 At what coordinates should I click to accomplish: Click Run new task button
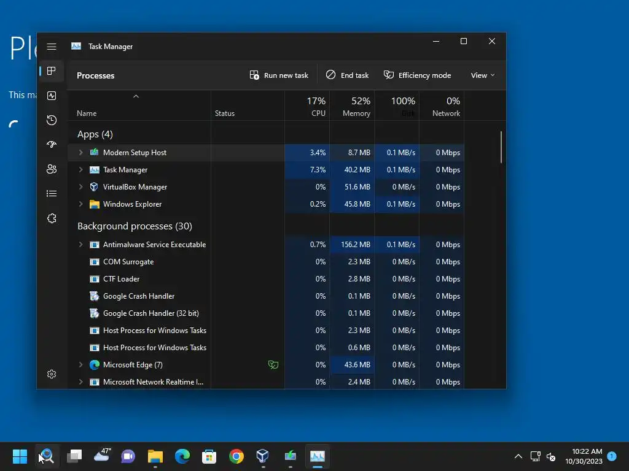pyautogui.click(x=279, y=75)
